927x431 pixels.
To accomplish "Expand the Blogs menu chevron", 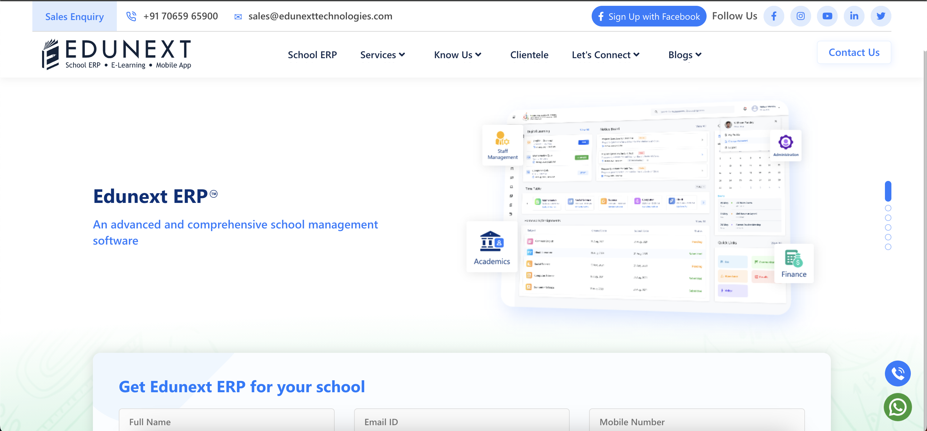I will click(698, 55).
